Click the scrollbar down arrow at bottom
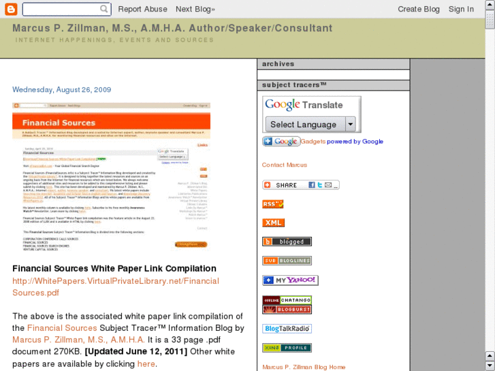The width and height of the screenshot is (495, 371). tap(490, 366)
